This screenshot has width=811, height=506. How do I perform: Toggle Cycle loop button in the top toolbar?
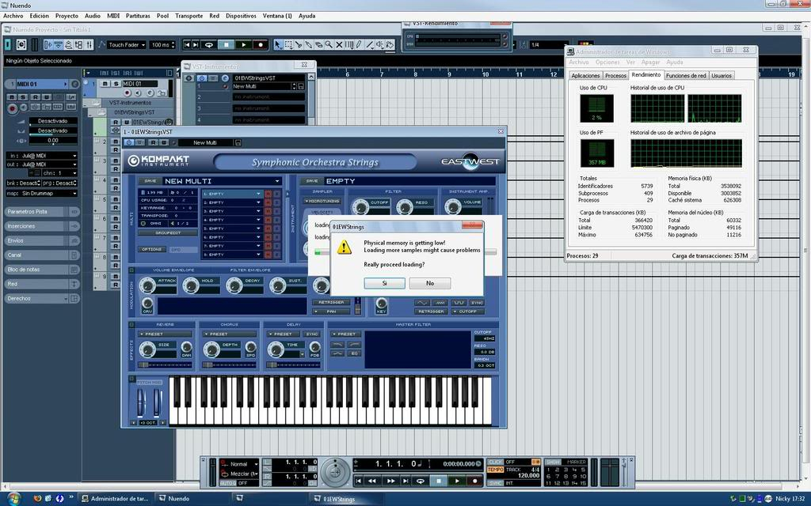(209, 45)
